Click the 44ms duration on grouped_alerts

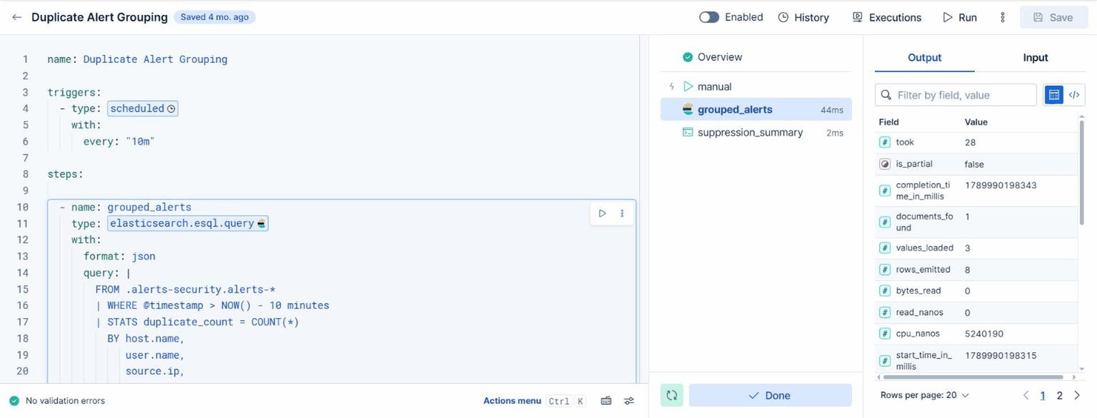click(832, 110)
